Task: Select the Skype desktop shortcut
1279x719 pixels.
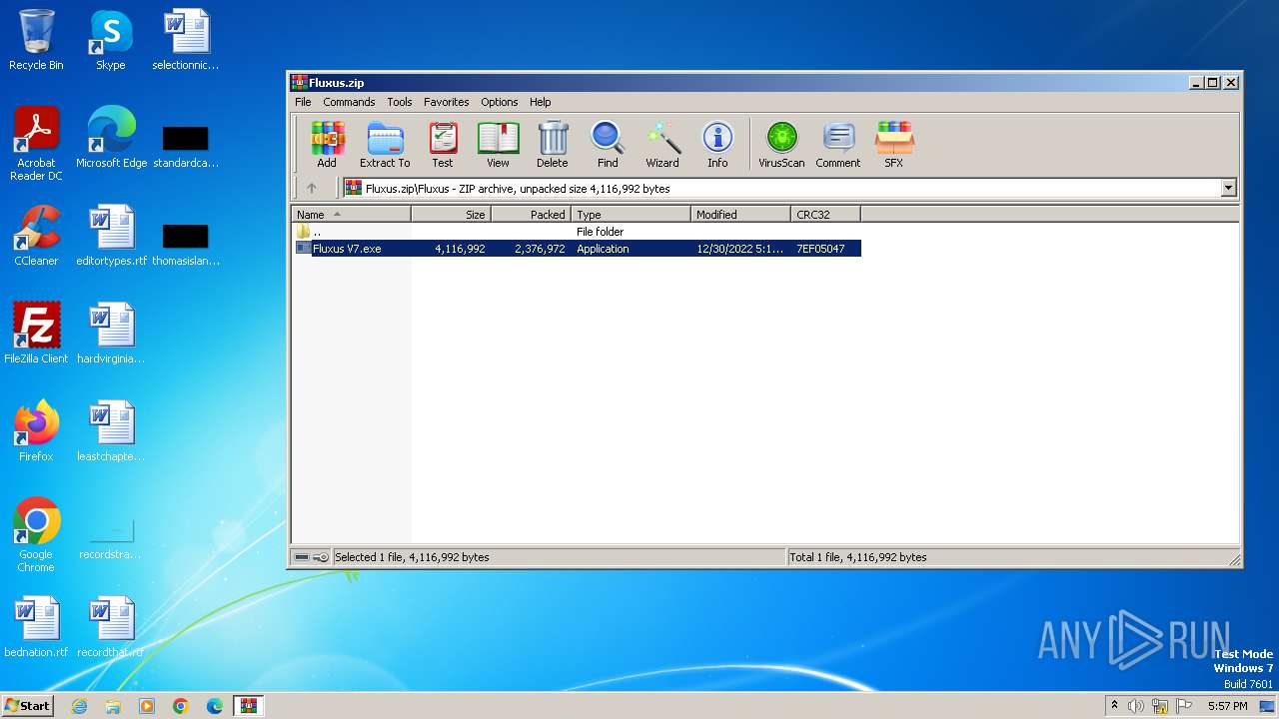Action: [x=110, y=40]
